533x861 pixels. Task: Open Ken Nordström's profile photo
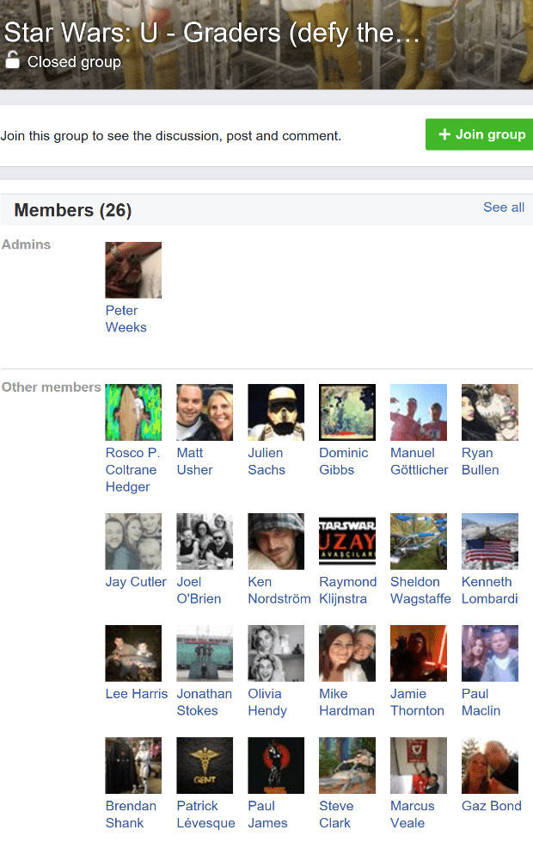[x=276, y=542]
